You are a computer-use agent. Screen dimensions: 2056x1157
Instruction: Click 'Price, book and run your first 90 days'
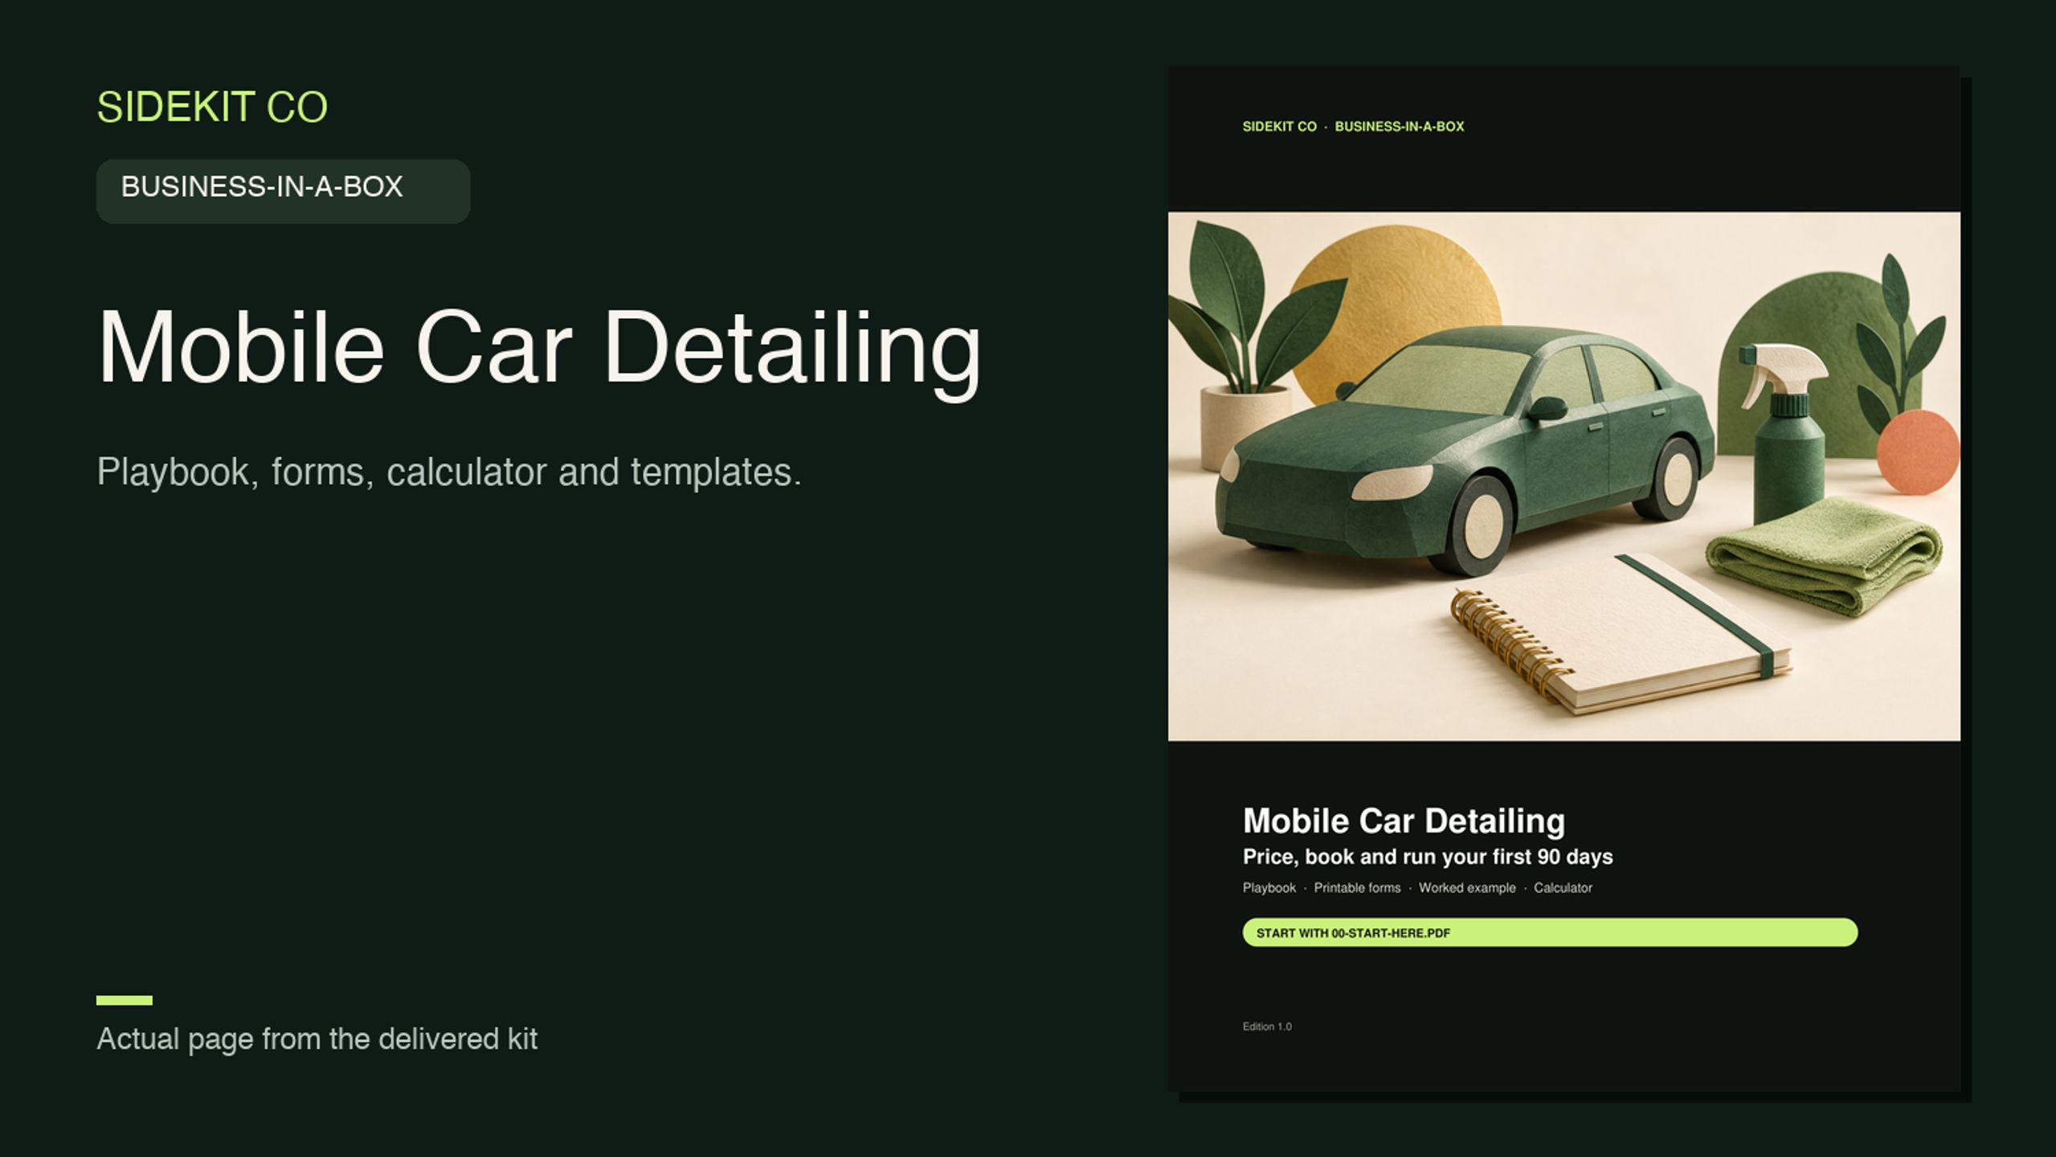click(x=1428, y=857)
